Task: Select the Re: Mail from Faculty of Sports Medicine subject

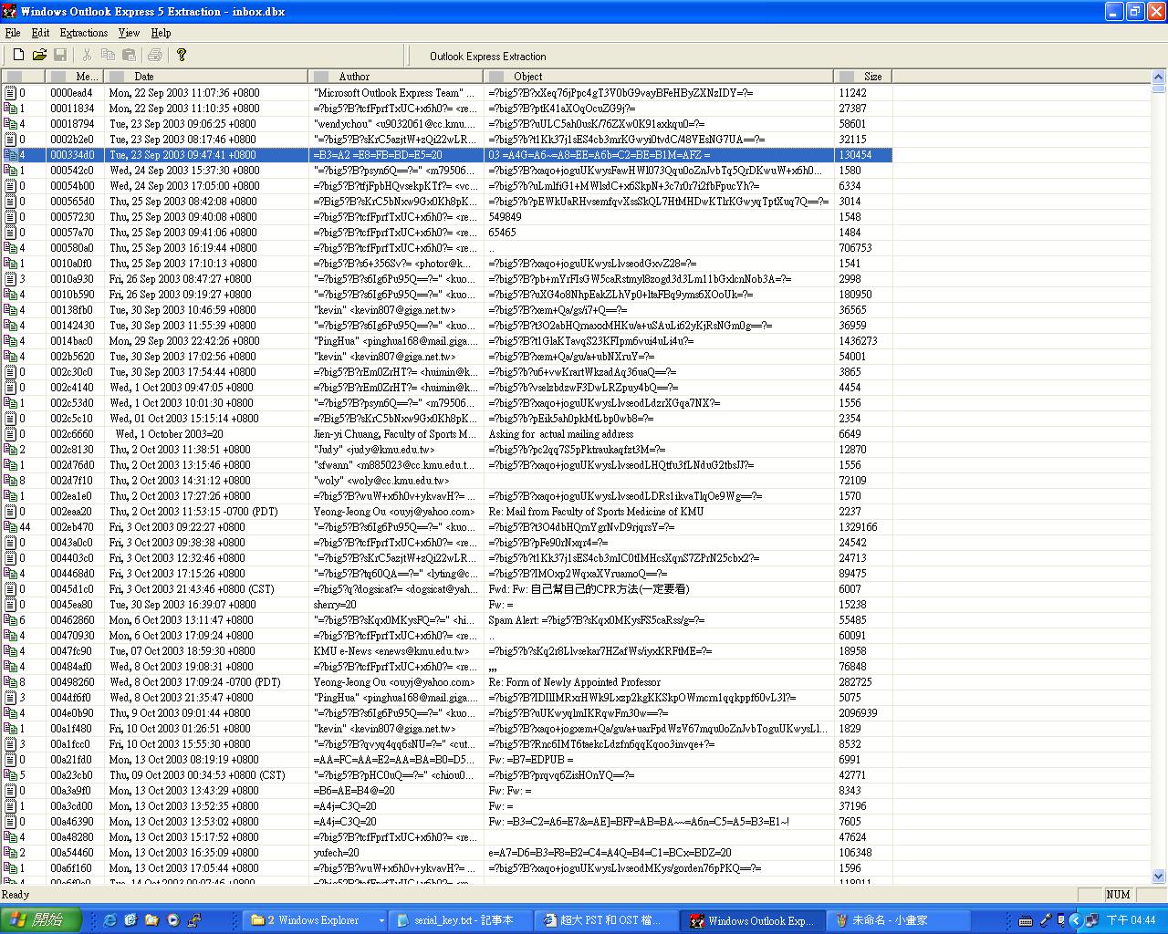Action: (x=596, y=512)
